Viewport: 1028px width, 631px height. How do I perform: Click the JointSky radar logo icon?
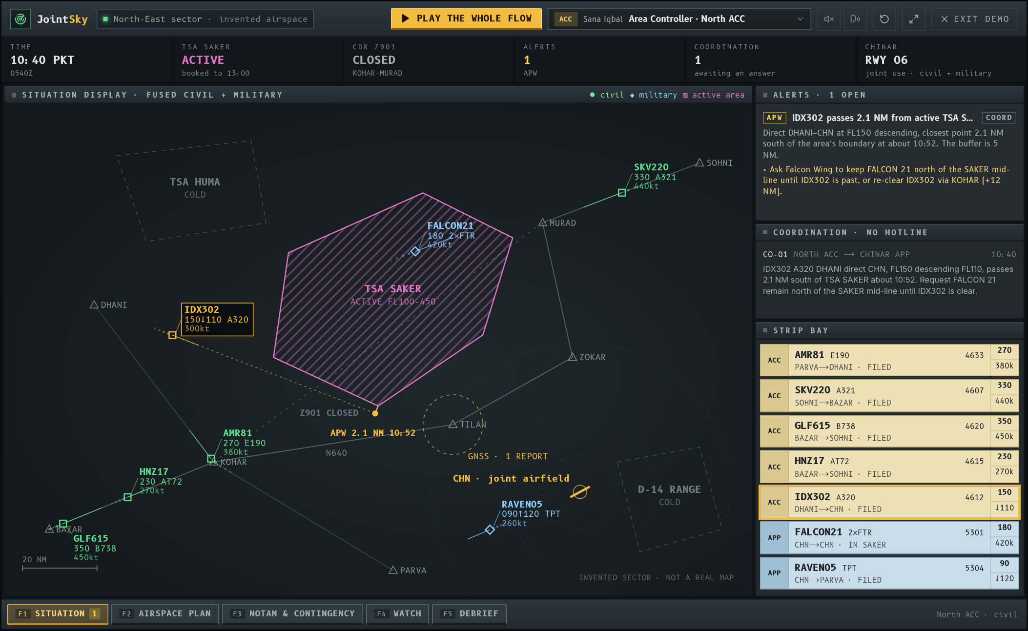pyautogui.click(x=21, y=19)
